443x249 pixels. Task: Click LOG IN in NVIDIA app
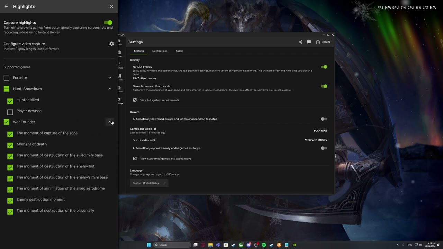326,42
